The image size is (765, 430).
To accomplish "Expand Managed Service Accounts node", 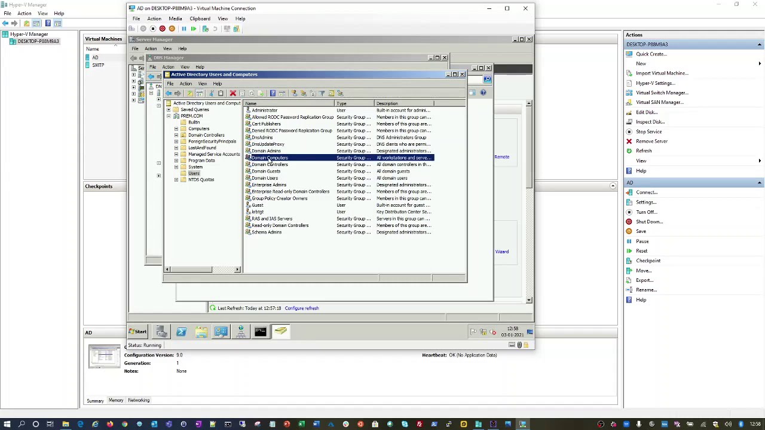I will 176,154.
